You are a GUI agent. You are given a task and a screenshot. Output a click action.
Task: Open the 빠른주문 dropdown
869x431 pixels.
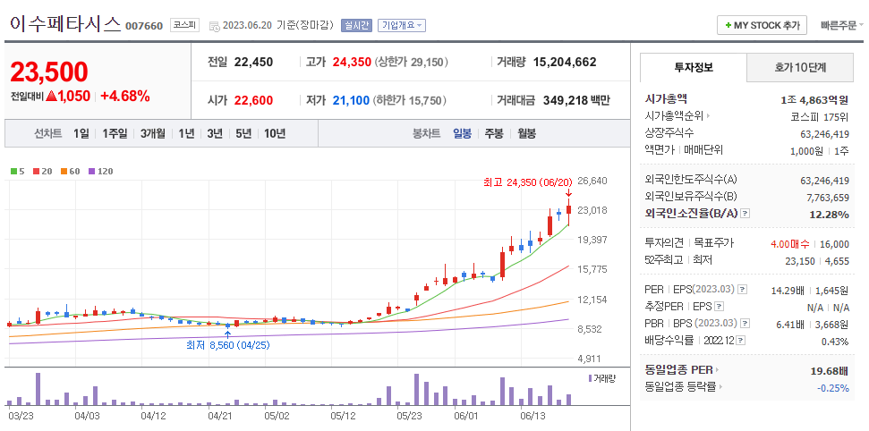[842, 25]
